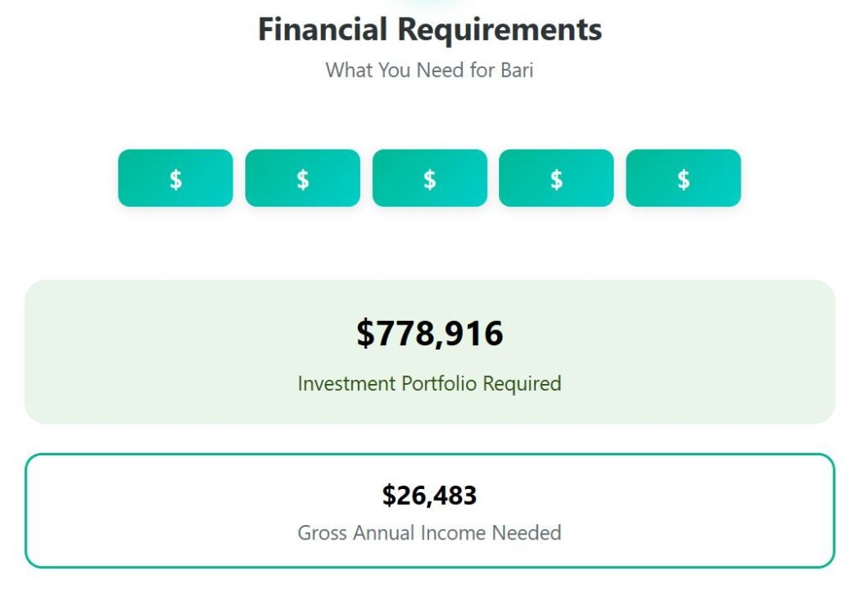Click the $26,483 income amount
This screenshot has width=860, height=594.
[429, 496]
